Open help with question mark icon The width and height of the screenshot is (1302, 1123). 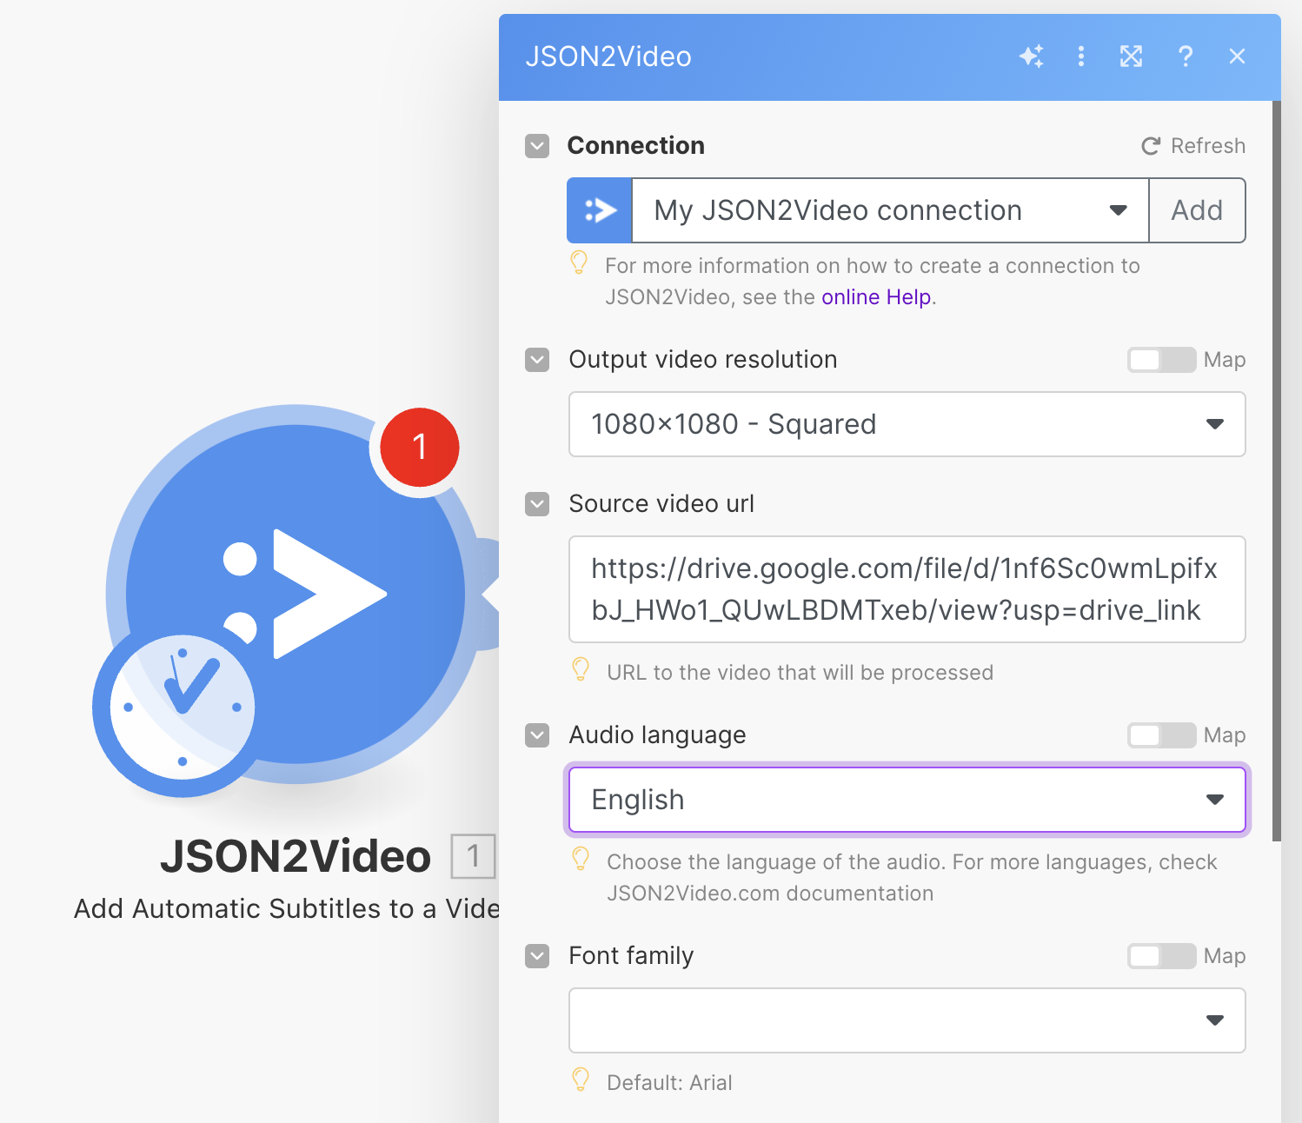tap(1186, 56)
